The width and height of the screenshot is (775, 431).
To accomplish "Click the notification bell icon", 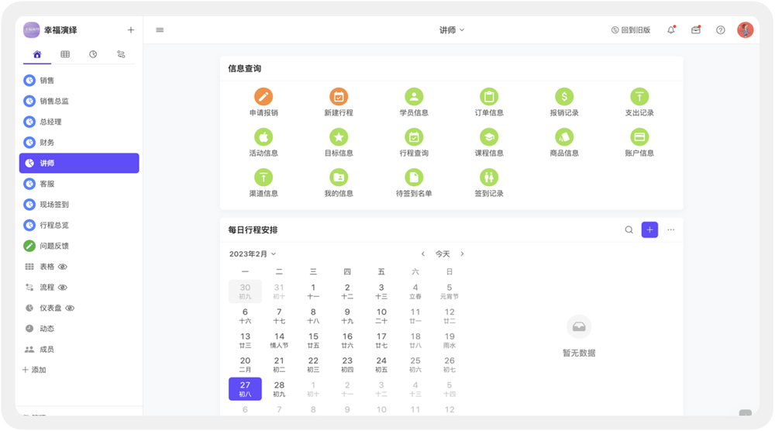I will [671, 30].
